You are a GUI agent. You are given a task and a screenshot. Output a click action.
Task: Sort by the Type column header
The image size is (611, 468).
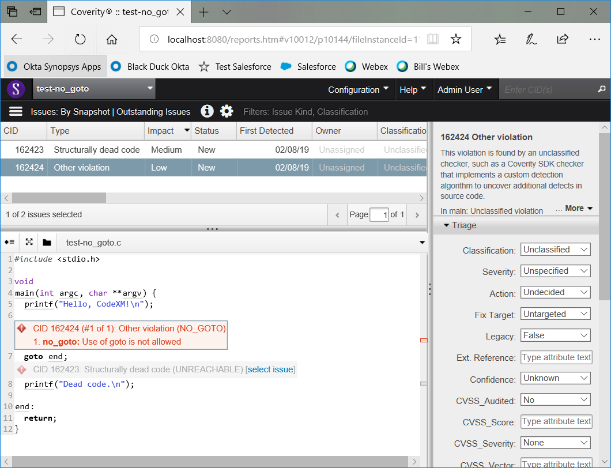(x=96, y=131)
